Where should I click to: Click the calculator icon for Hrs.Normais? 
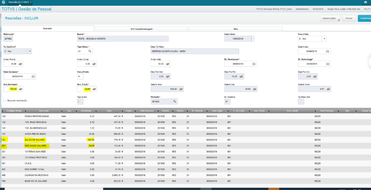coord(20,89)
